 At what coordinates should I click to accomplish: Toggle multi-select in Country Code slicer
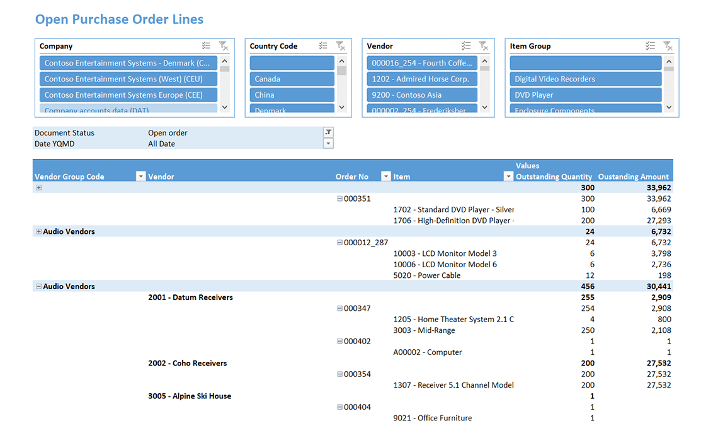(x=323, y=46)
